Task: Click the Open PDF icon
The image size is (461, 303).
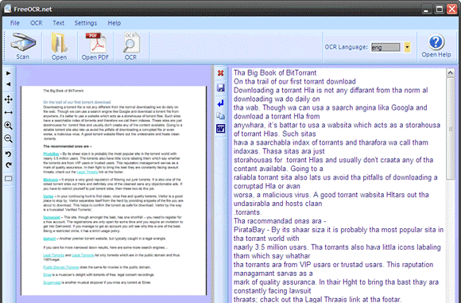Action: tap(95, 47)
